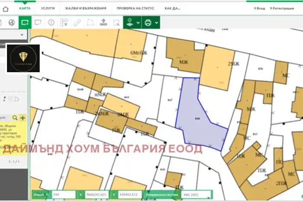Screen dimensions: 303x202
Task: Open ЖАЛБИ И ВЪЗРАЖЕНИЯ menu
Action: (86, 8)
